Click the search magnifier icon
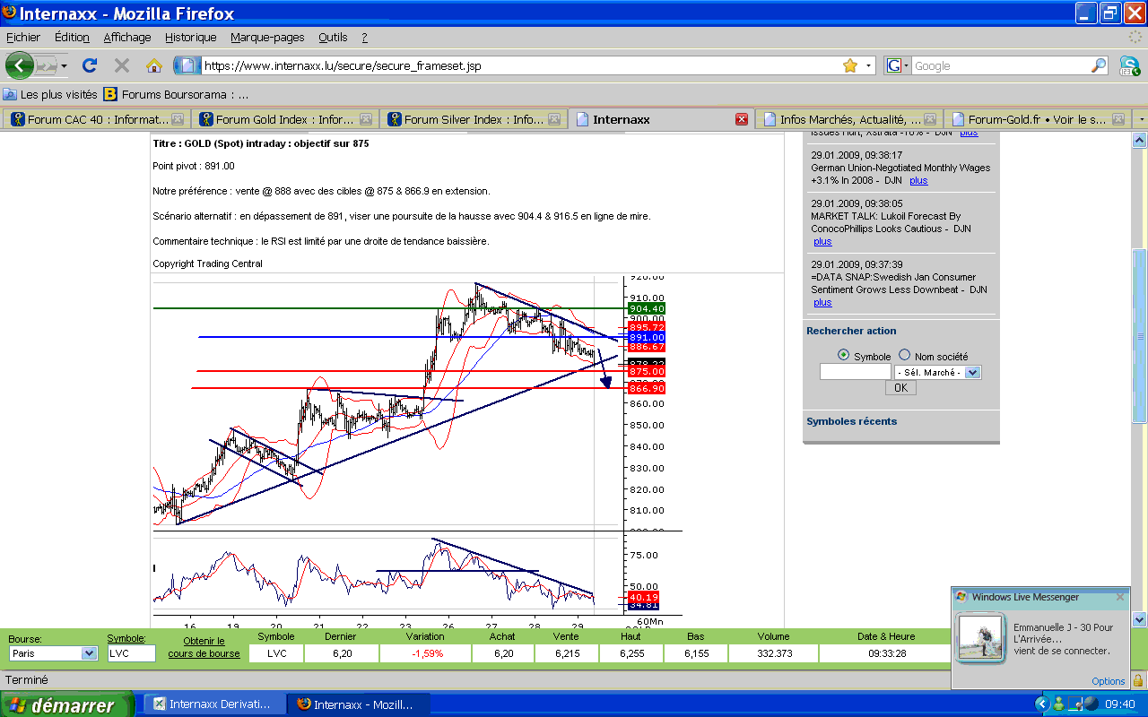1148x717 pixels. click(x=1099, y=65)
